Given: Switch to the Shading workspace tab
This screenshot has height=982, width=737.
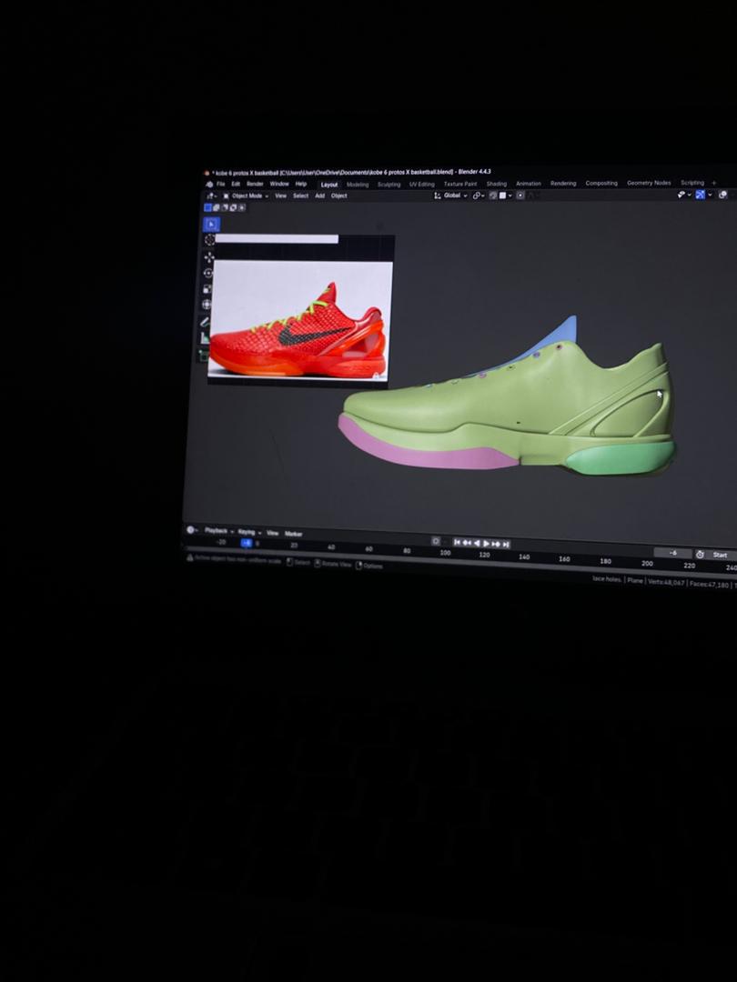Looking at the screenshot, I should (x=497, y=184).
